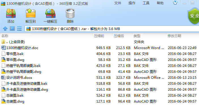
Task: Click the file icon of 总装图.bak
Action: pyautogui.click(x=3, y=95)
